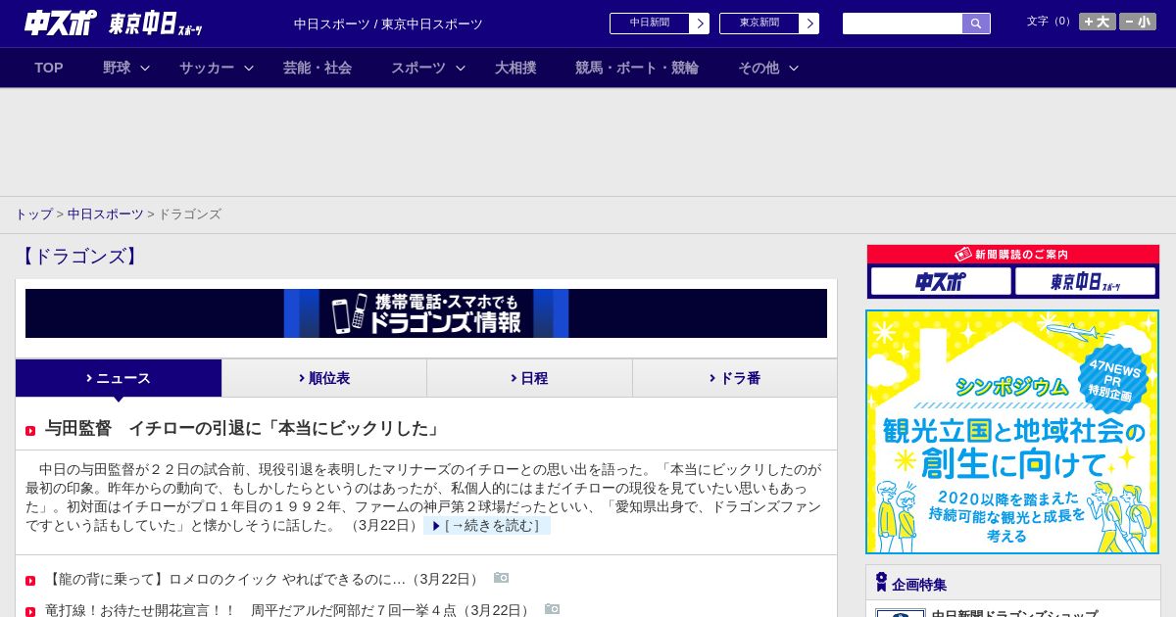The height and width of the screenshot is (617, 1176).
Task: Open 携帯電話・スマホでもドラゴンズ情報 banner
Action: click(x=426, y=313)
